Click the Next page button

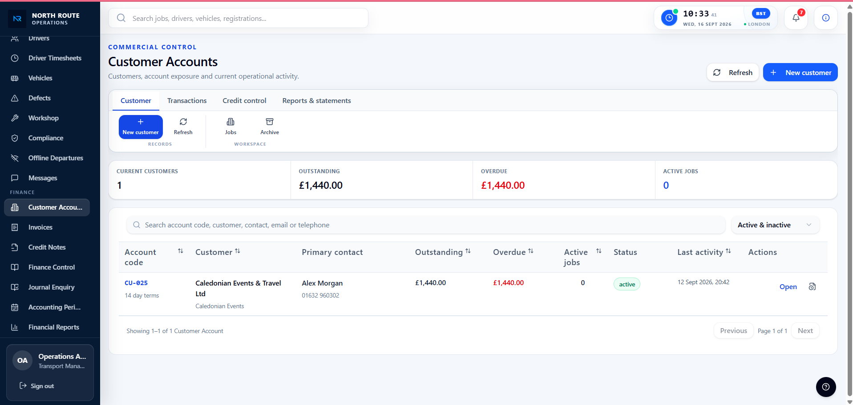point(805,331)
